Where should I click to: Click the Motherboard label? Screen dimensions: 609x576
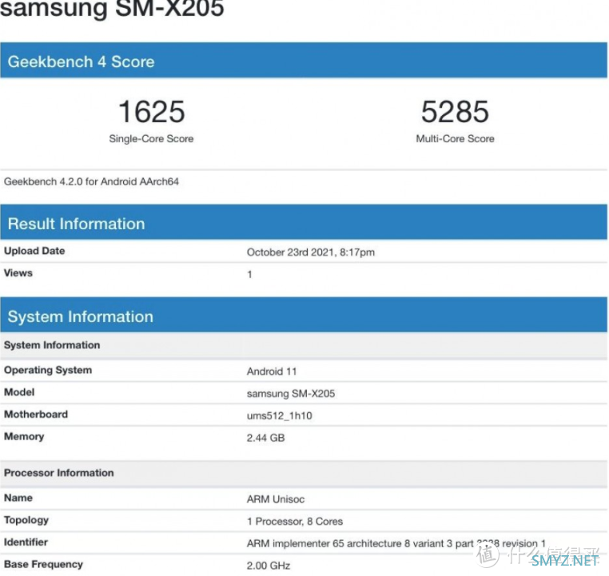36,414
